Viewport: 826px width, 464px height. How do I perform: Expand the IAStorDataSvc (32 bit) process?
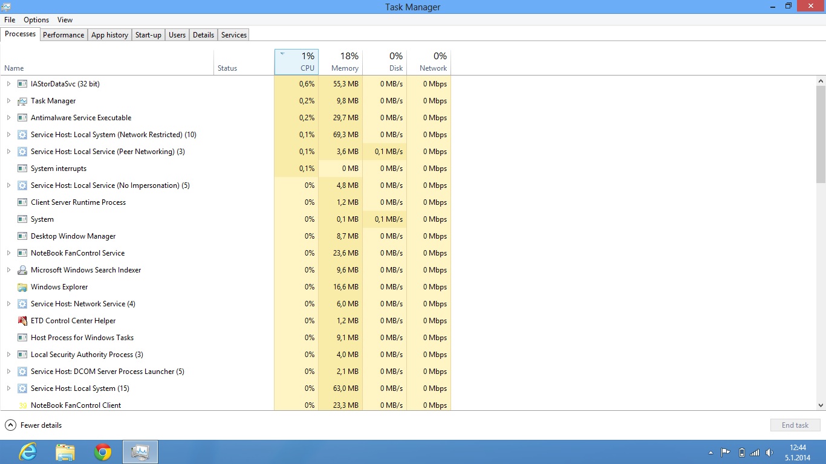(x=8, y=84)
